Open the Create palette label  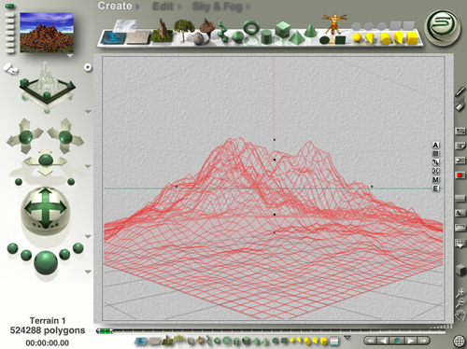(115, 6)
